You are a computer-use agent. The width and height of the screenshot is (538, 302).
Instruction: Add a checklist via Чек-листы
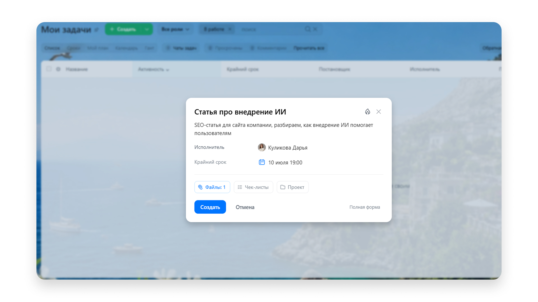pyautogui.click(x=253, y=187)
